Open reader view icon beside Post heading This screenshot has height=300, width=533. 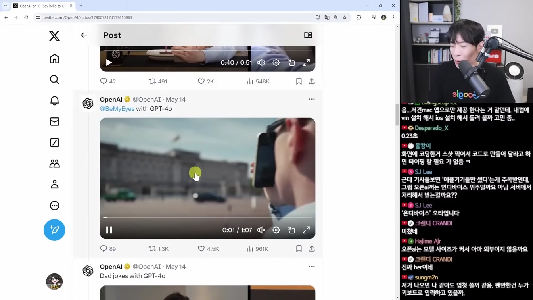(308, 35)
